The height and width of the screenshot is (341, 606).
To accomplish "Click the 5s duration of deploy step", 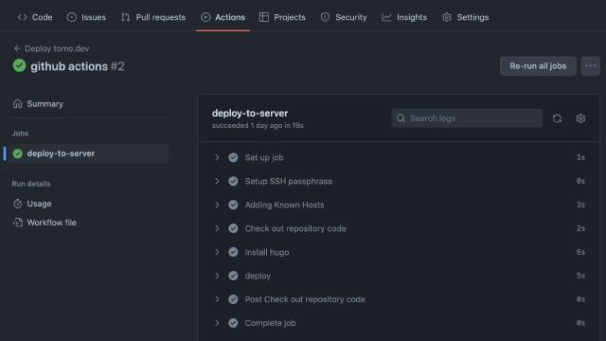I will pyautogui.click(x=580, y=276).
